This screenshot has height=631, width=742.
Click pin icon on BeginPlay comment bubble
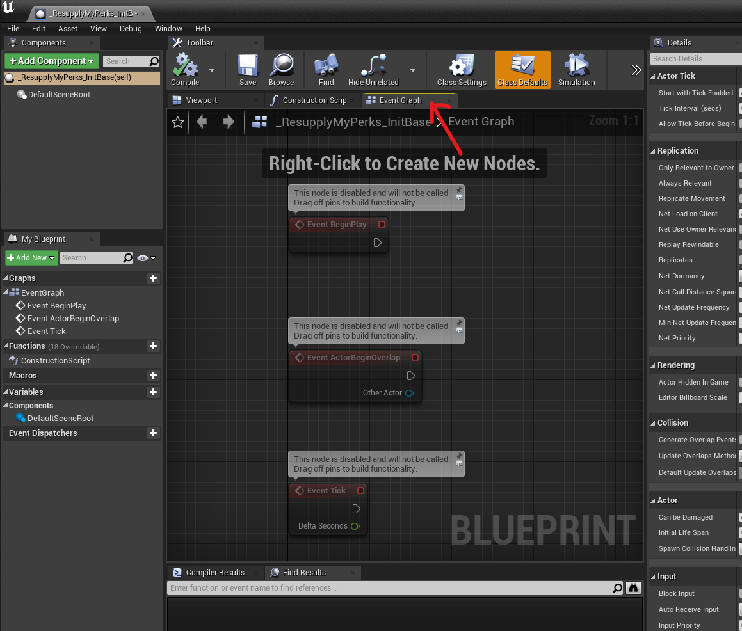pyautogui.click(x=459, y=190)
